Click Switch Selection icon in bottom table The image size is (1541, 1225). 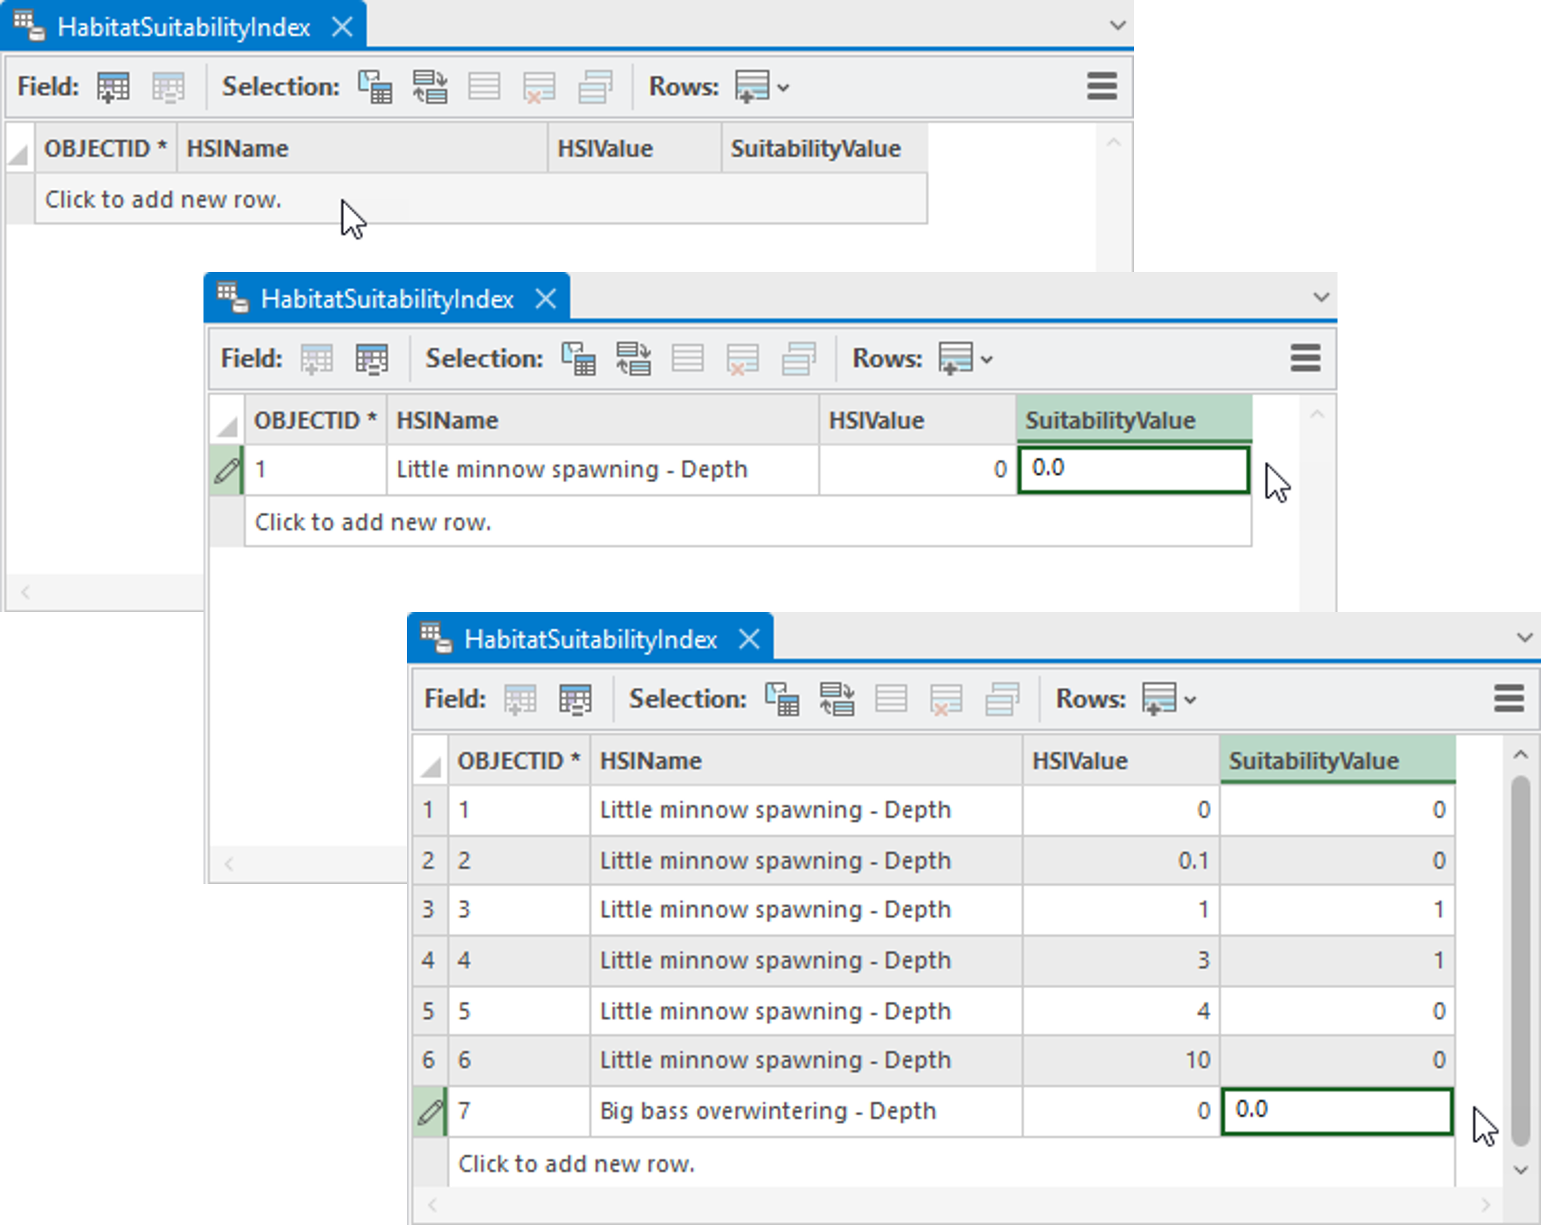(x=836, y=699)
